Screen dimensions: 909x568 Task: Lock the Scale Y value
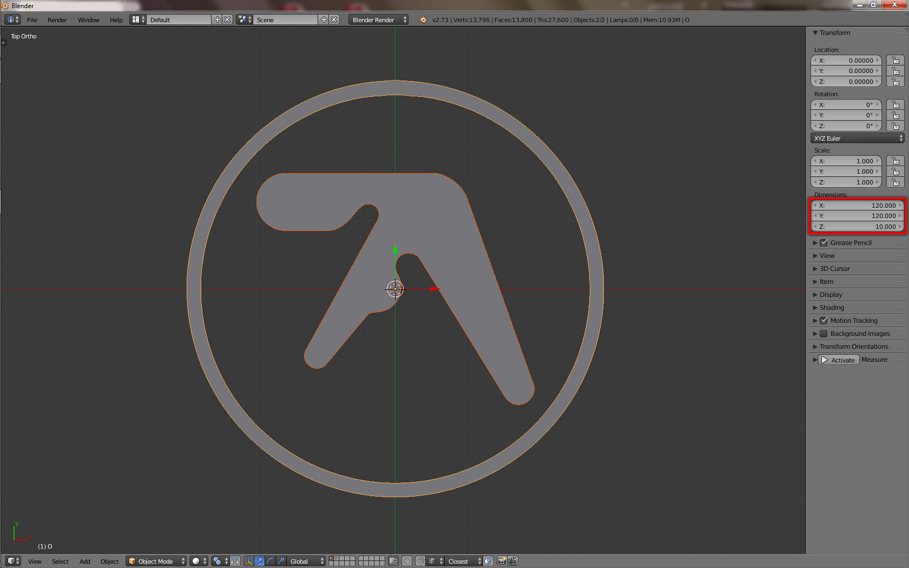(x=895, y=171)
